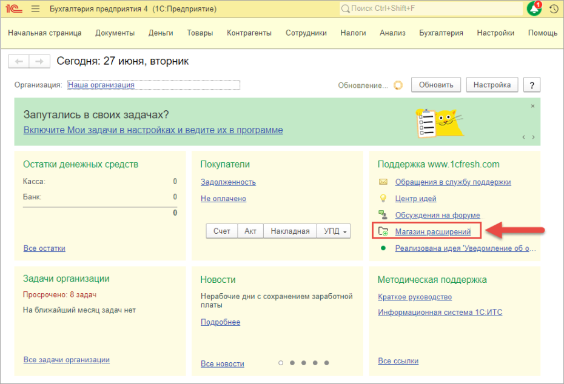
Task: Select the fifth news pagination dot
Action: pos(327,363)
